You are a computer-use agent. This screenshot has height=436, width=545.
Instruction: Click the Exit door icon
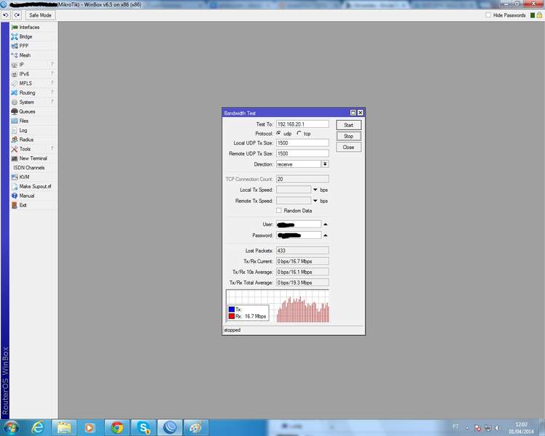pyautogui.click(x=15, y=205)
